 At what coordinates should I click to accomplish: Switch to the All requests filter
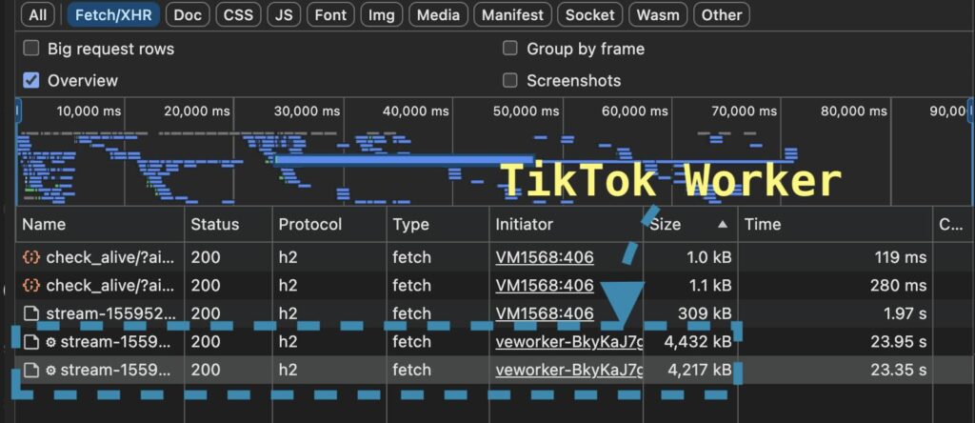pos(37,14)
